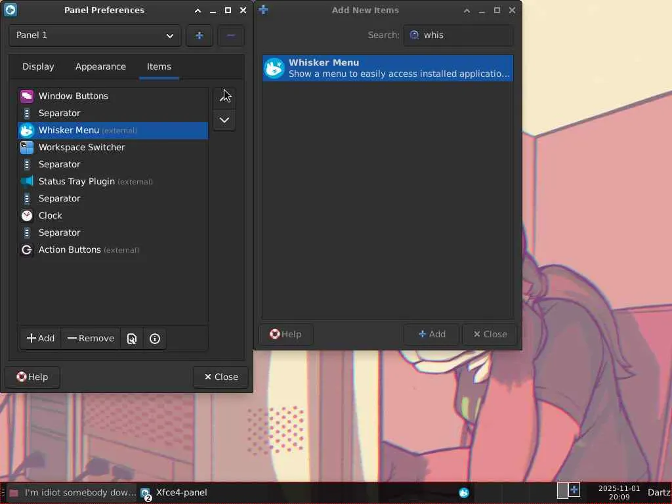Switch to second workspace in switcher

(x=574, y=490)
